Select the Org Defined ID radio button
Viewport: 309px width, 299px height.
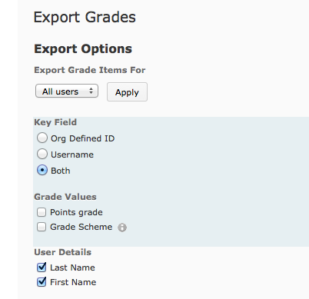coord(42,138)
